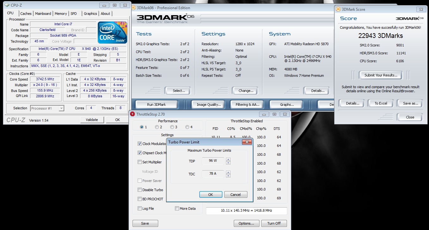The width and height of the screenshot is (429, 230).
Task: Click the Close button in 3DMark Score
Action: [410, 117]
